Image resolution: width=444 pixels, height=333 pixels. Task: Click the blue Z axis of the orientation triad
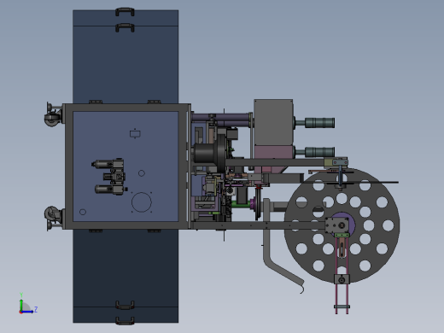[x=27, y=312]
